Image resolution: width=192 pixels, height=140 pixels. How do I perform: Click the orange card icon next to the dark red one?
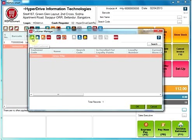pyautogui.click(x=64, y=37)
